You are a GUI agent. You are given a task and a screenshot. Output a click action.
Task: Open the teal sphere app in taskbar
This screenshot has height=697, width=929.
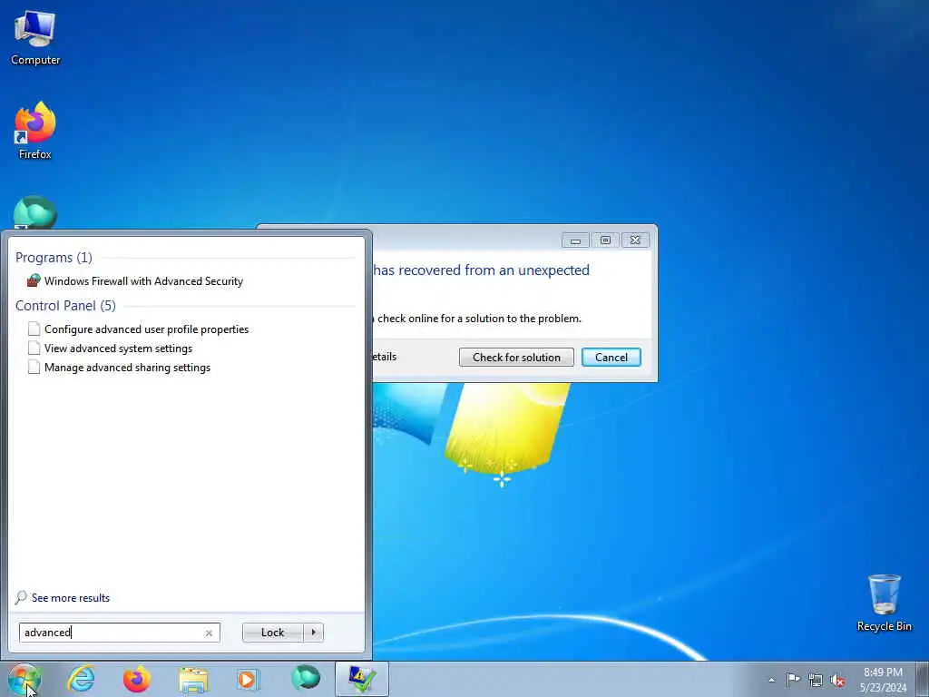click(x=306, y=678)
